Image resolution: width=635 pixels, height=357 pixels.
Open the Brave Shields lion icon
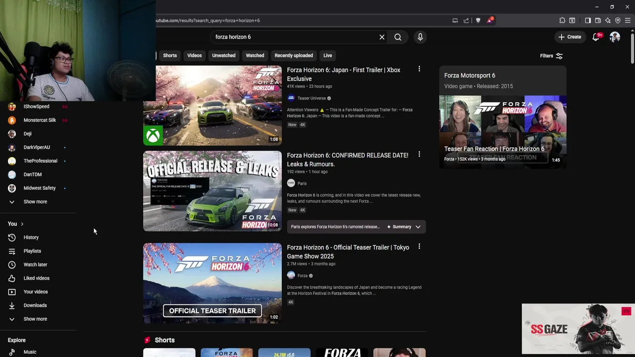[x=478, y=20]
